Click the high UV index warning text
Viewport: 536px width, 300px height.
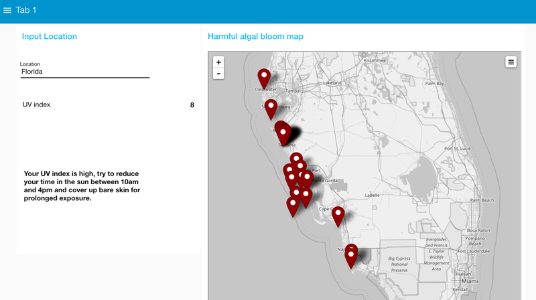(x=82, y=185)
